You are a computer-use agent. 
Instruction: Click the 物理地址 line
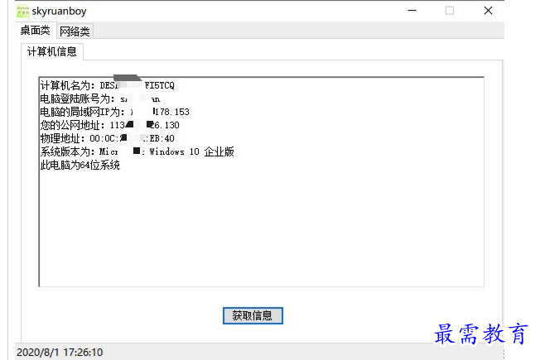pyautogui.click(x=107, y=138)
